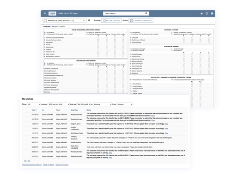
Task: Click View in the 08/01/21 memo
Action: [110, 153]
